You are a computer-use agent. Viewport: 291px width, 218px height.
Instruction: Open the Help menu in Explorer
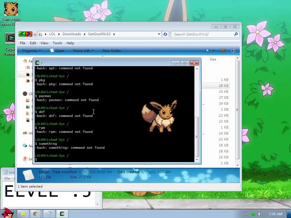click(70, 43)
